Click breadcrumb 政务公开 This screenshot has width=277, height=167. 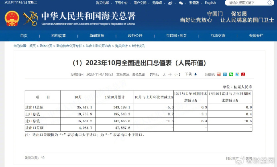click(46, 46)
